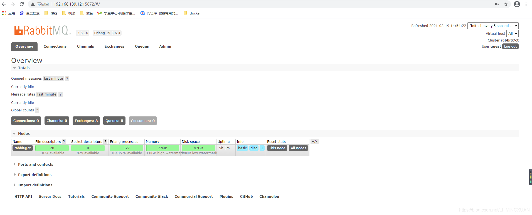Open the 域名 bookmark folder
The width and height of the screenshot is (532, 215).
[87, 13]
